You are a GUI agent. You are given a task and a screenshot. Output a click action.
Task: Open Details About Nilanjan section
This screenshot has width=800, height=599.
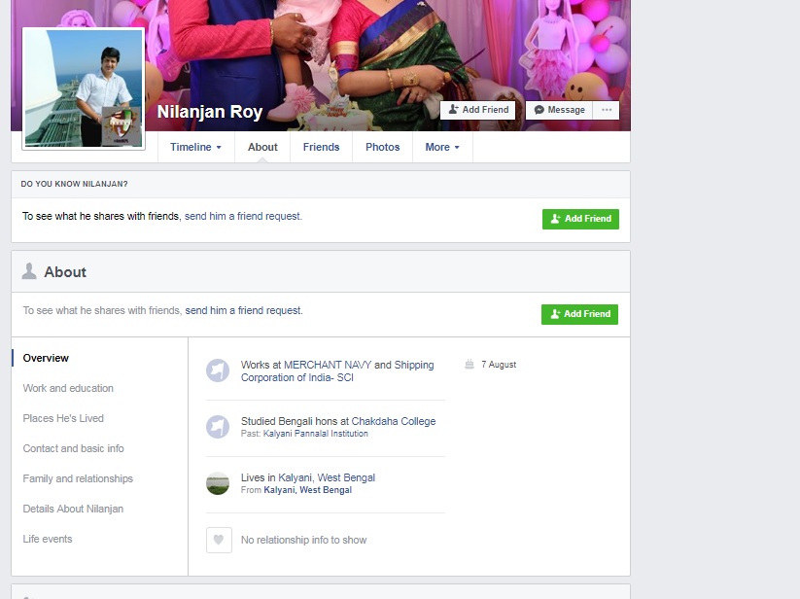[73, 509]
